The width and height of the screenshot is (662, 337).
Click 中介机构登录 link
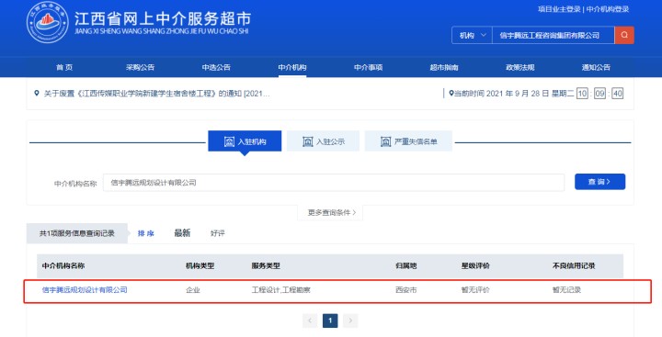click(608, 9)
